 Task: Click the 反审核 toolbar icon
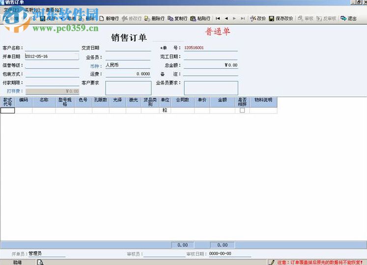pos(319,19)
